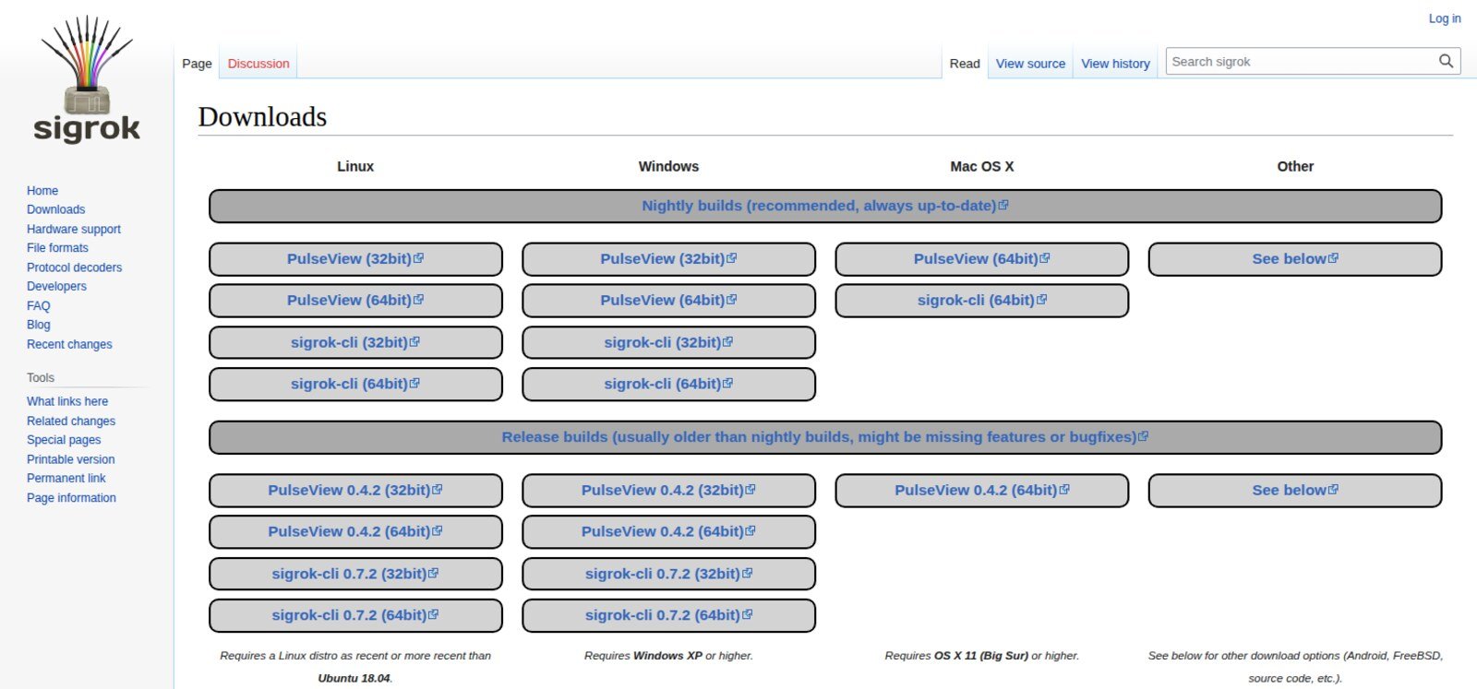Viewport: 1477px width, 689px height.
Task: Open Permanent link in Tools
Action: point(66,478)
